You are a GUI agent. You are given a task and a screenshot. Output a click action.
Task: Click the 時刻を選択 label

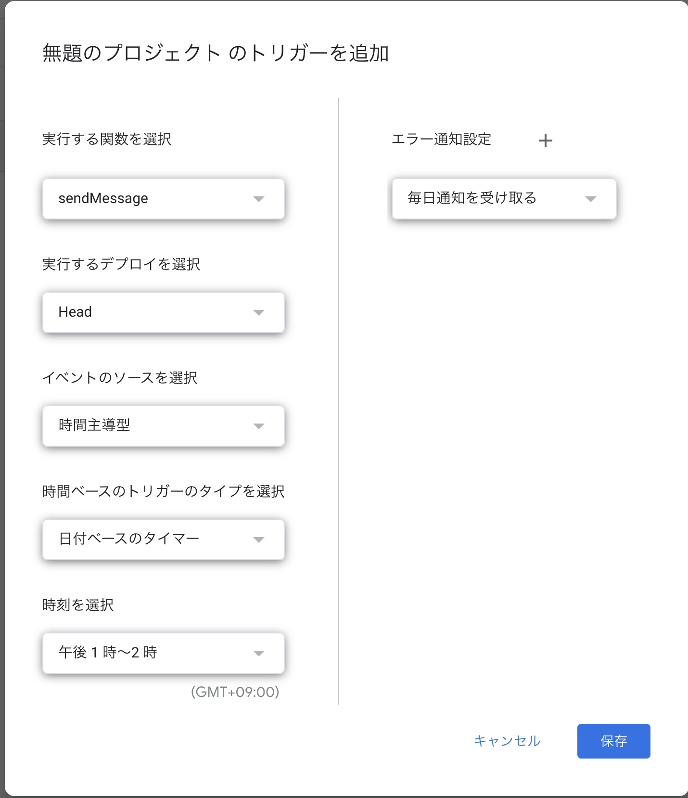[x=78, y=605]
